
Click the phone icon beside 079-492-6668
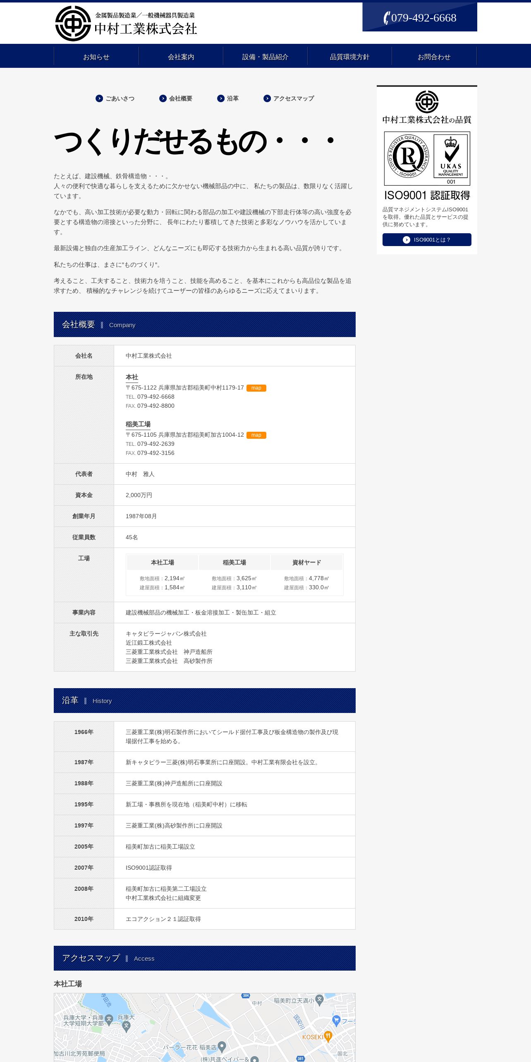click(387, 18)
